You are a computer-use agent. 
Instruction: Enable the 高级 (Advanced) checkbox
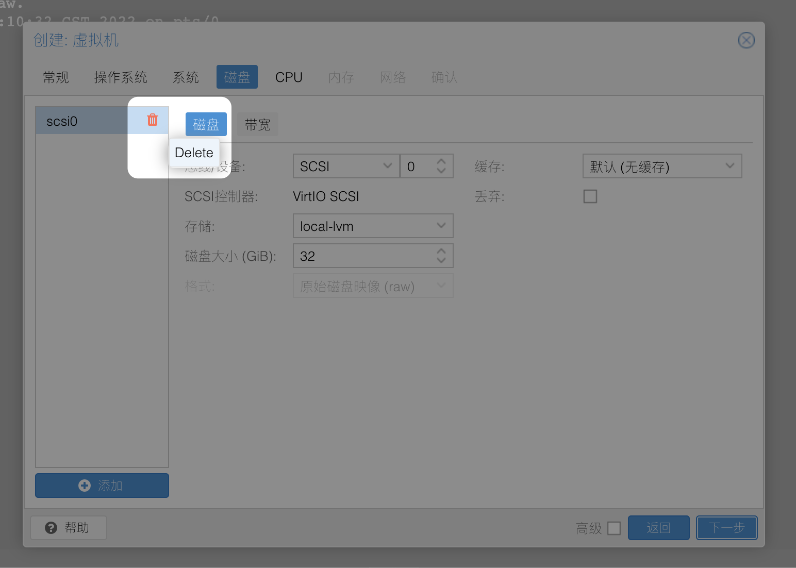[x=613, y=528]
